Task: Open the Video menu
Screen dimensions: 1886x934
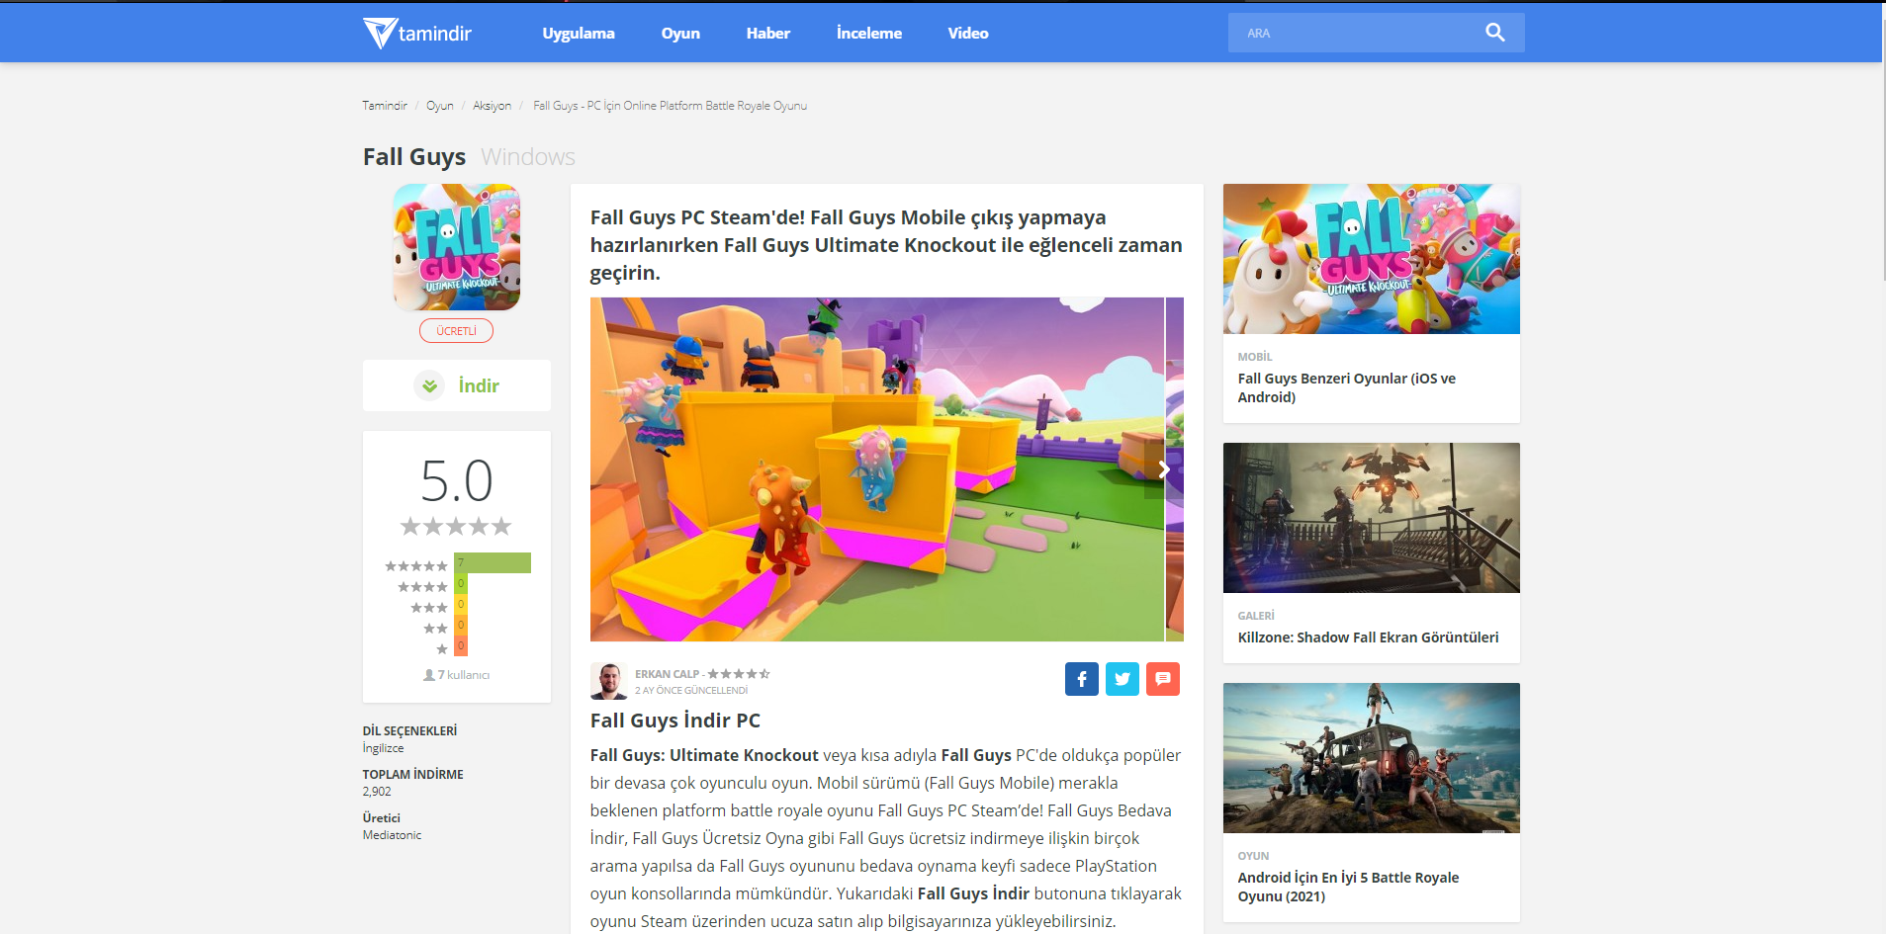Action: click(968, 33)
